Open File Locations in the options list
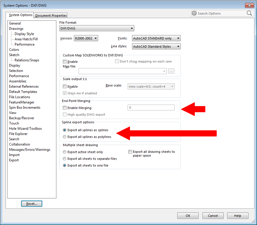 coord(20,97)
